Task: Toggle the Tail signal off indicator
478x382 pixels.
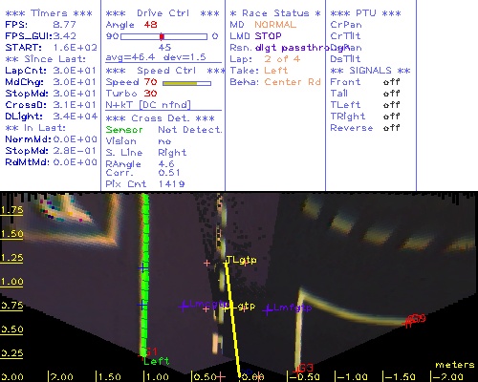Action: pos(391,94)
